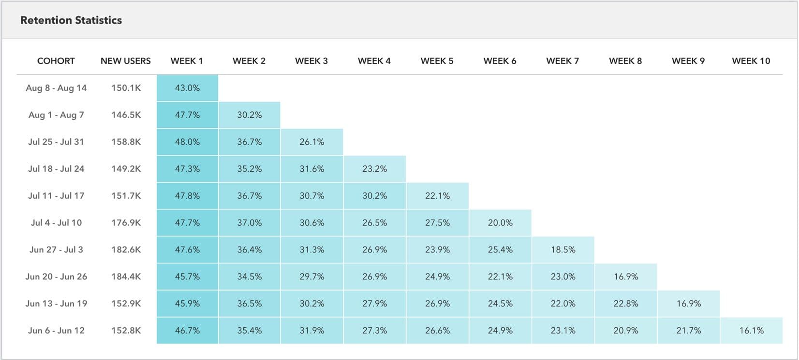Click the Retention Statistics panel title
This screenshot has height=360, width=799.
click(71, 20)
